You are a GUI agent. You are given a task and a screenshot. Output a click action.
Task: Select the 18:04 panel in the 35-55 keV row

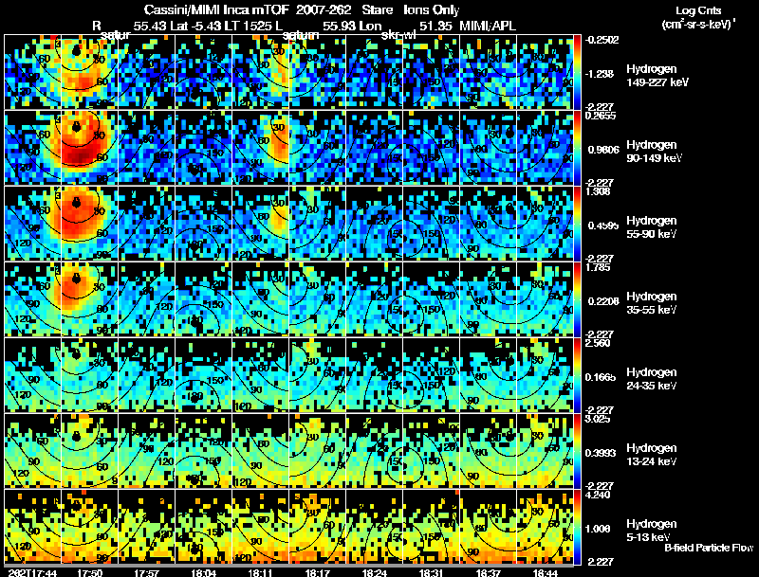[x=203, y=299]
